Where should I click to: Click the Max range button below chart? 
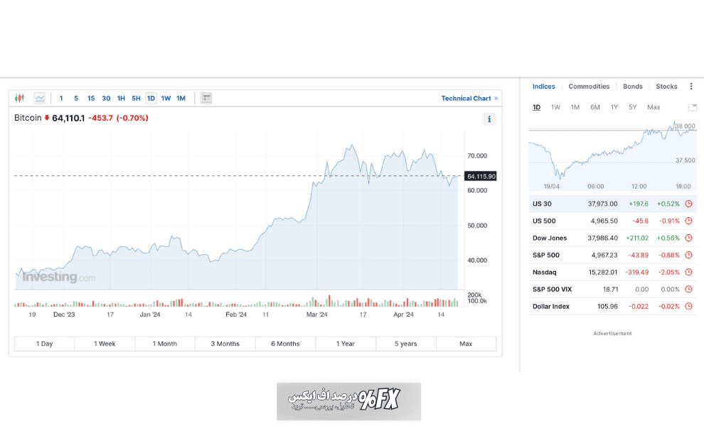coord(466,344)
